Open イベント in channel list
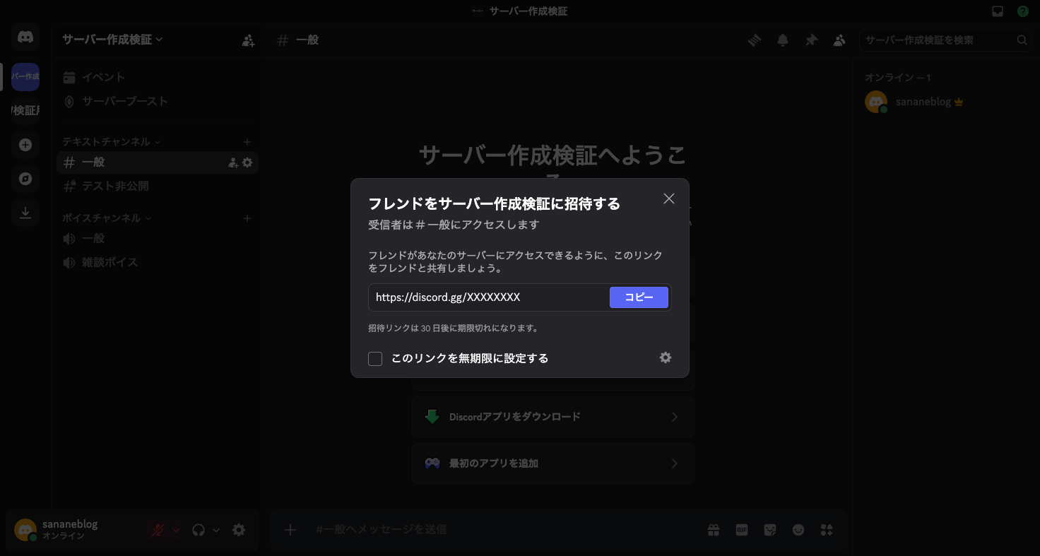1040x556 pixels. tap(158, 77)
